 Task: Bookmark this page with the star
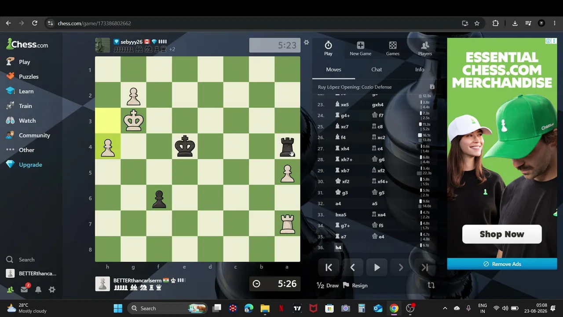[x=477, y=23]
